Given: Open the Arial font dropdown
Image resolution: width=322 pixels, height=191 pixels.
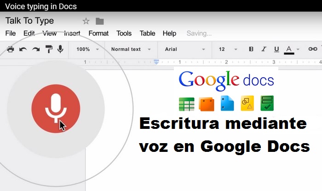Looking at the screenshot, I should coord(185,49).
